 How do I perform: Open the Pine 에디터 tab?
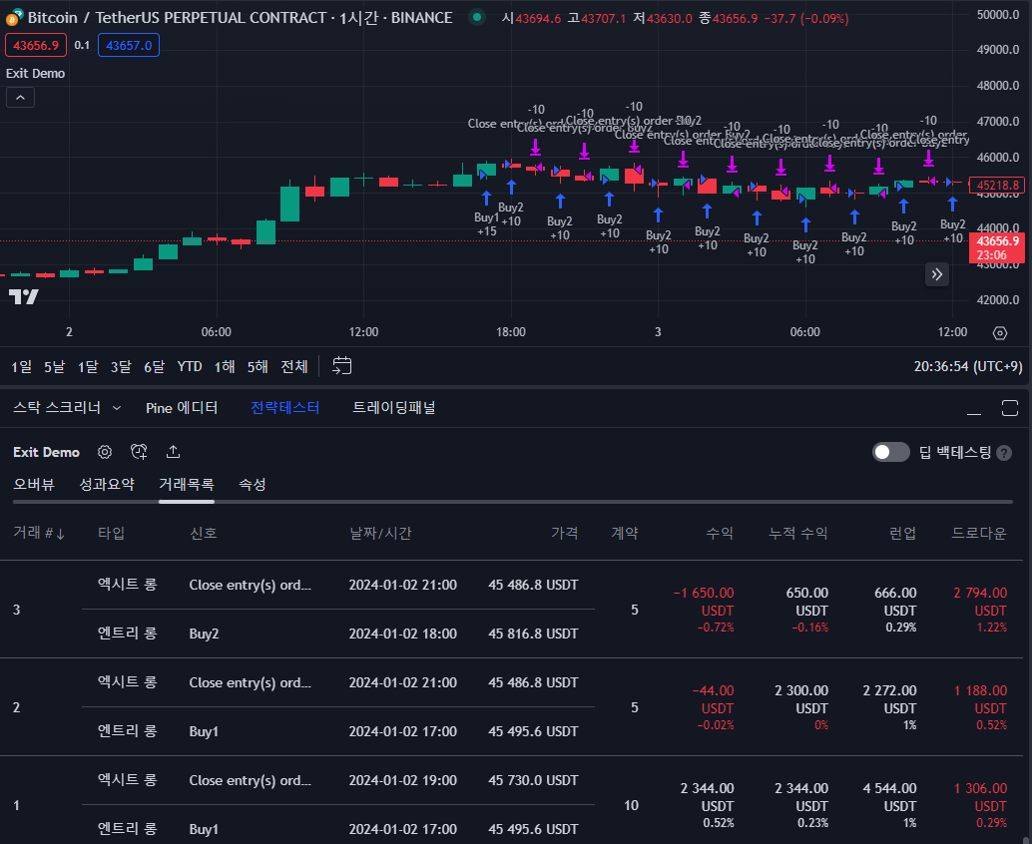click(182, 408)
